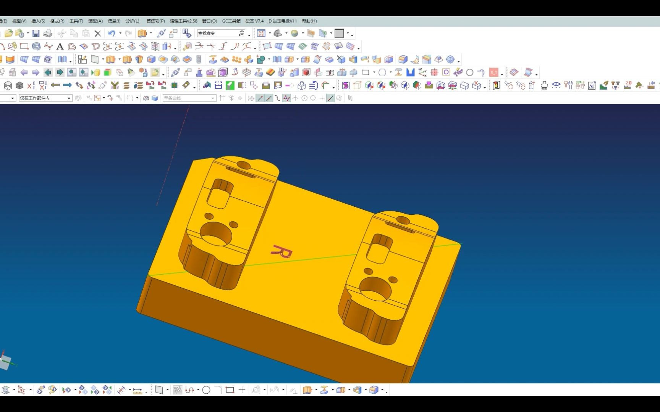Click the Text 'A' tool icon
The width and height of the screenshot is (660, 412).
[x=60, y=47]
